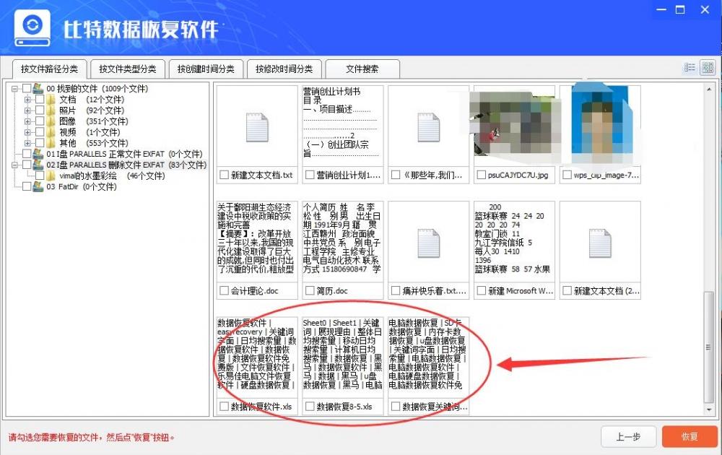The height and width of the screenshot is (455, 722).
Task: Collapse the 02 I盘 PARALLELS 删除文件 node
Action: click(x=14, y=165)
